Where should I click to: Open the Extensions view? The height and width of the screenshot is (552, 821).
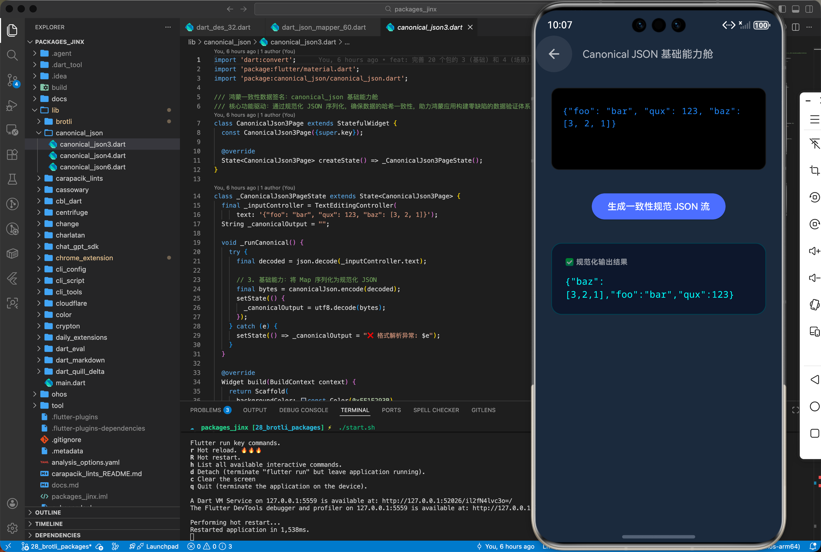click(12, 155)
